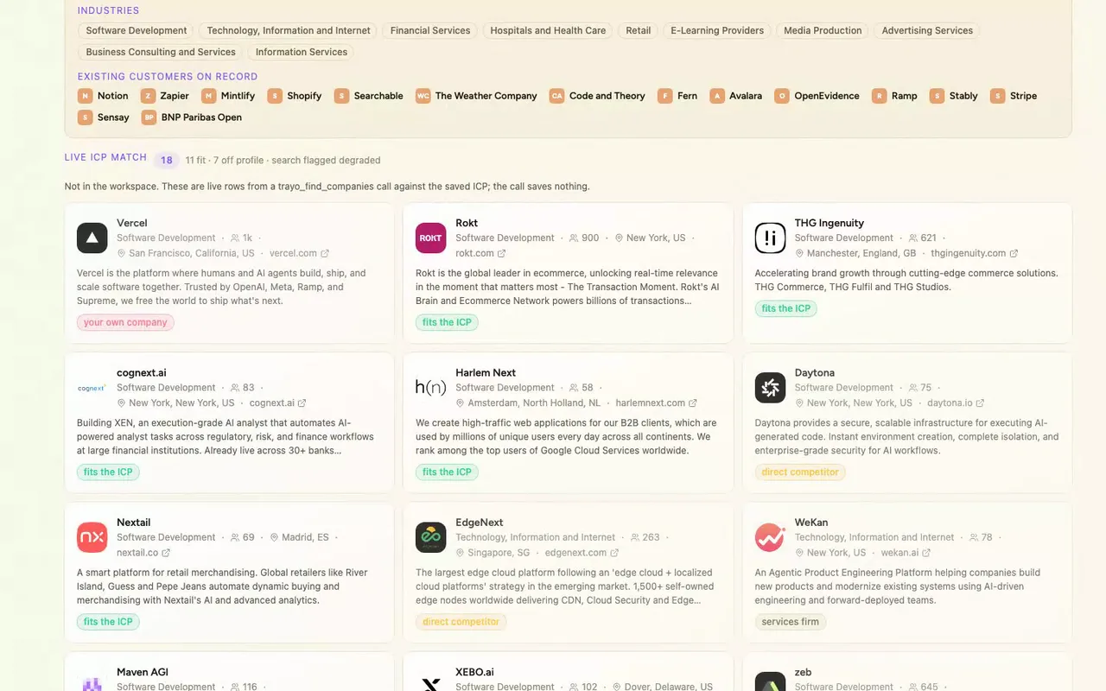Open external link icon beside nextail.co
Image resolution: width=1106 pixels, height=691 pixels.
[x=166, y=553]
